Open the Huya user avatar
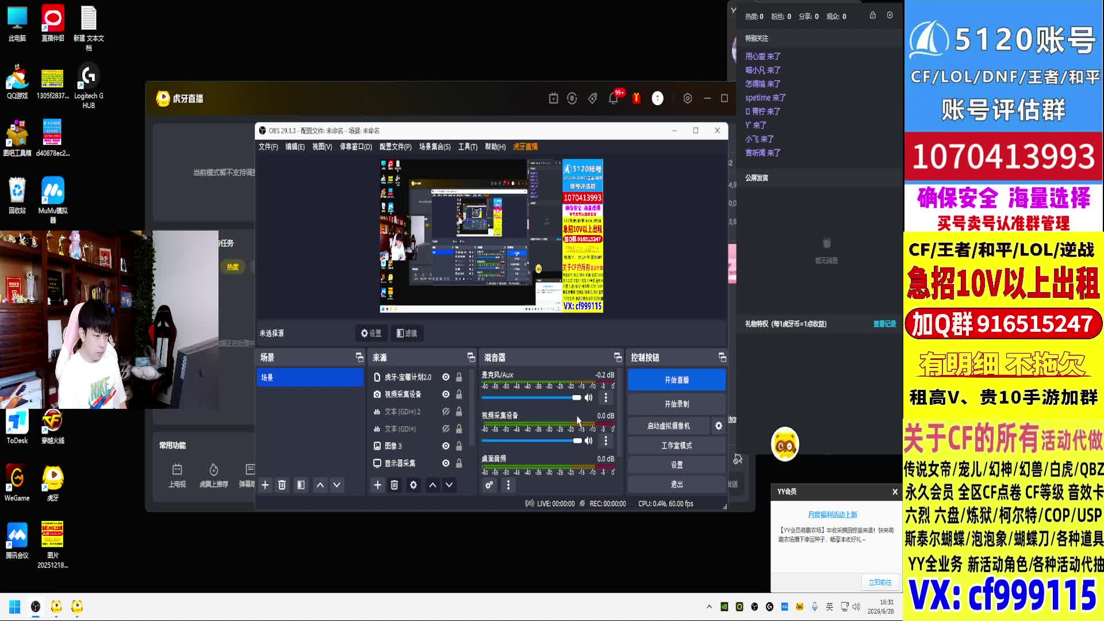1104x621 pixels. click(x=658, y=98)
